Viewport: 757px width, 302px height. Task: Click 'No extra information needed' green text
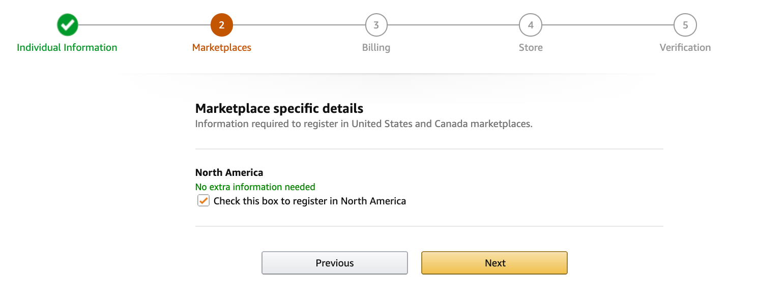(x=255, y=187)
